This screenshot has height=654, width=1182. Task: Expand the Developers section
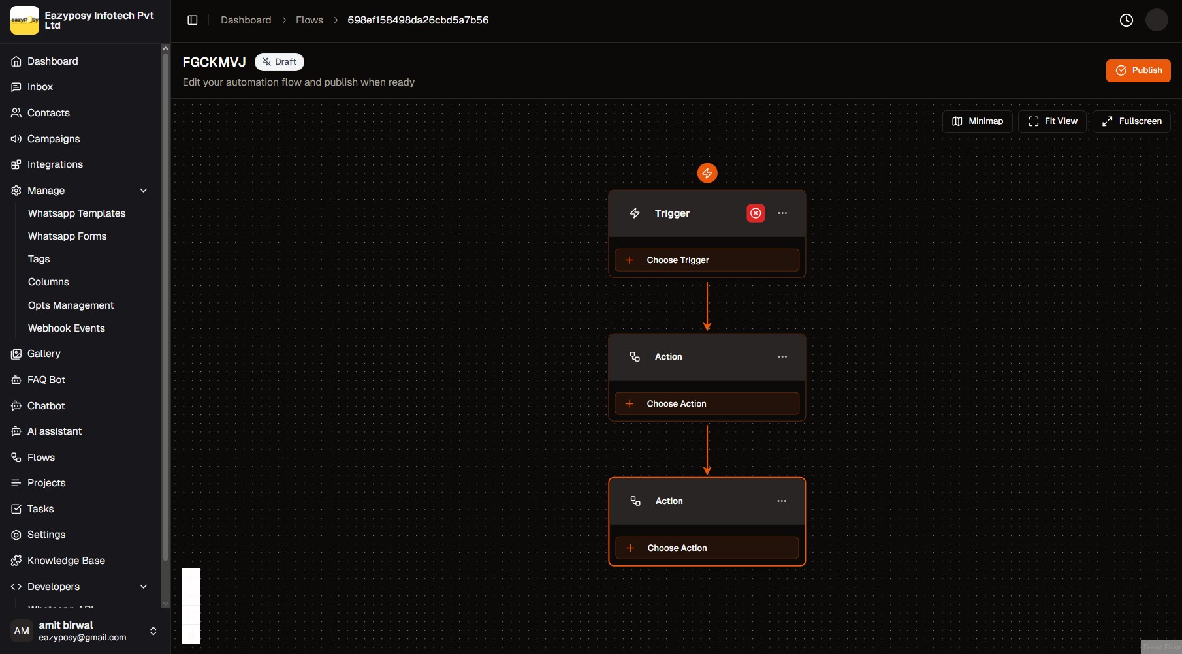(x=144, y=587)
